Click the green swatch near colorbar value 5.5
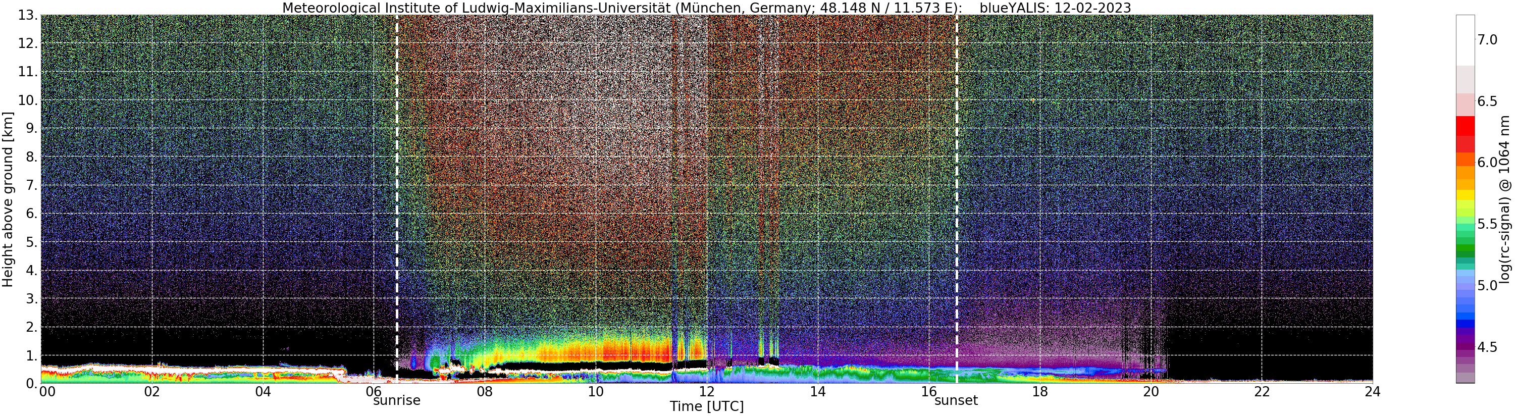The image size is (1515, 416). (x=1465, y=227)
